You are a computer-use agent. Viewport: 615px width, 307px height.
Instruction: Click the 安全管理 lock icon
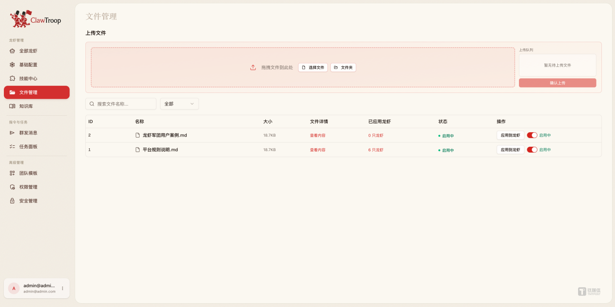(x=12, y=201)
